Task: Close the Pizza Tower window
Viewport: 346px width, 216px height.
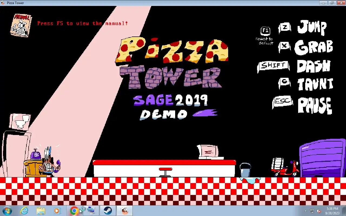Action: [x=341, y=3]
